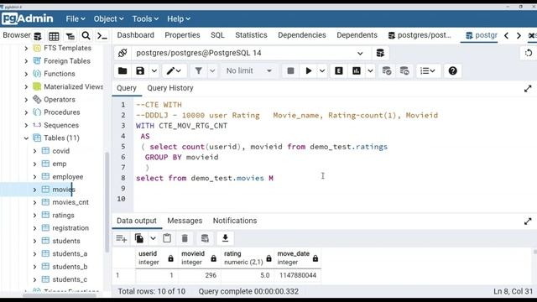
Task: Click the Browser search objects icon
Action: coord(86,35)
